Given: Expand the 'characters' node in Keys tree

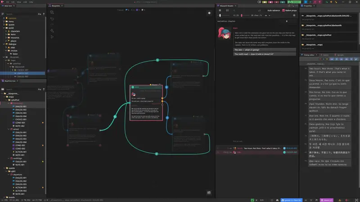Looking at the screenshot, I should pos(6,31).
